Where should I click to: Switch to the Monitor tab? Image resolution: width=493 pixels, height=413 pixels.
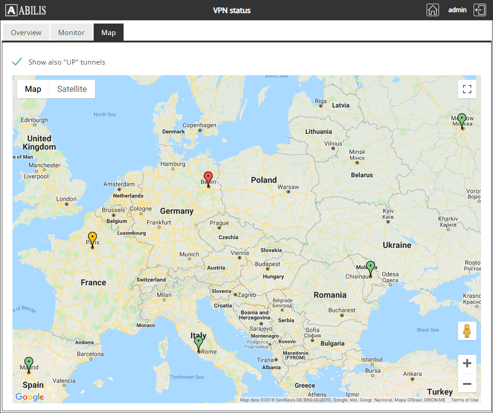point(71,33)
